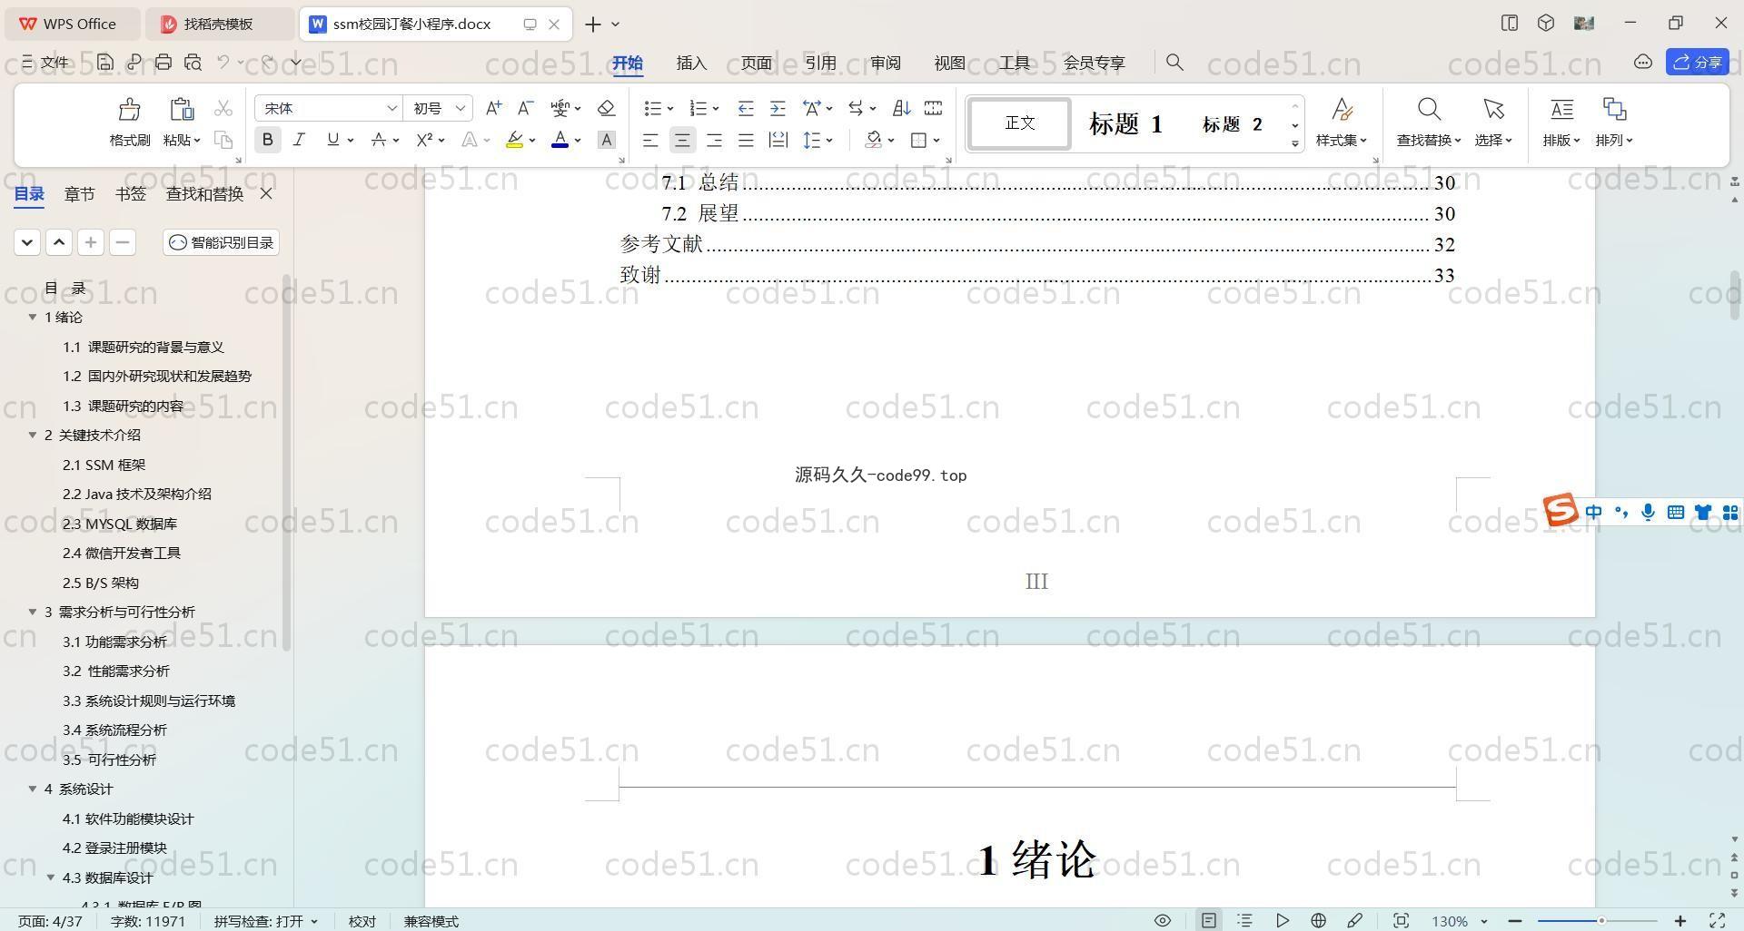Switch to 找稻壳模板 window tab
Viewport: 1744px width, 931px height.
(x=218, y=24)
